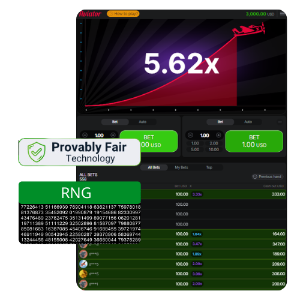Click the 333.00 cash out value
300x300 pixels.
pyautogui.click(x=278, y=194)
